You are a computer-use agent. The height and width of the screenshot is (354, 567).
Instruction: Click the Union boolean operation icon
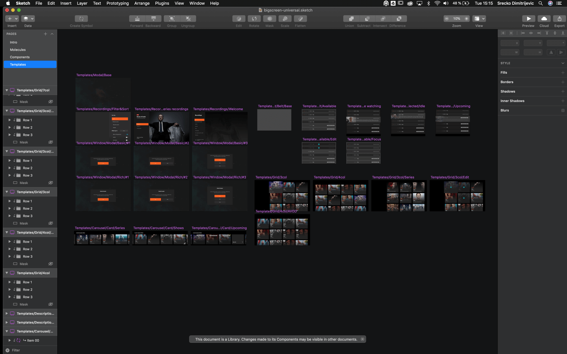coord(351,19)
